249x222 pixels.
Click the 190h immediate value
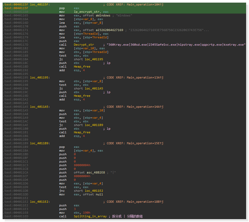tap(86, 213)
